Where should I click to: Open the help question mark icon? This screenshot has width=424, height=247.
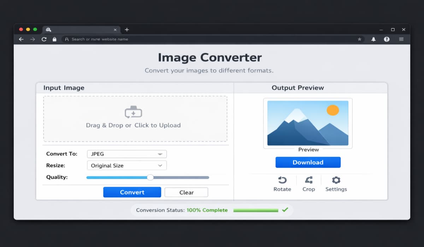click(387, 39)
